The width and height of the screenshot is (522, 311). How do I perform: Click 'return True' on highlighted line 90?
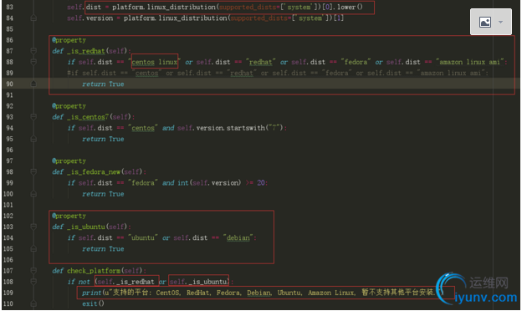(103, 84)
